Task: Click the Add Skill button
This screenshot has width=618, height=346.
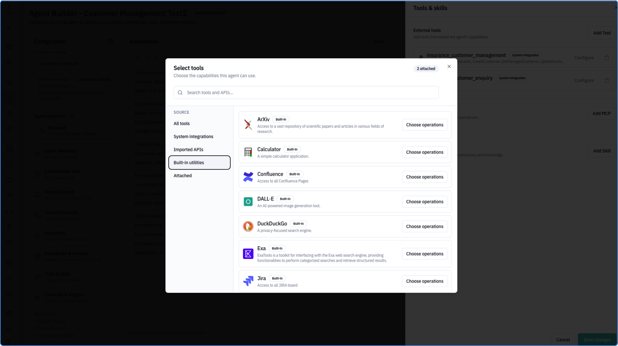Action: [x=602, y=151]
